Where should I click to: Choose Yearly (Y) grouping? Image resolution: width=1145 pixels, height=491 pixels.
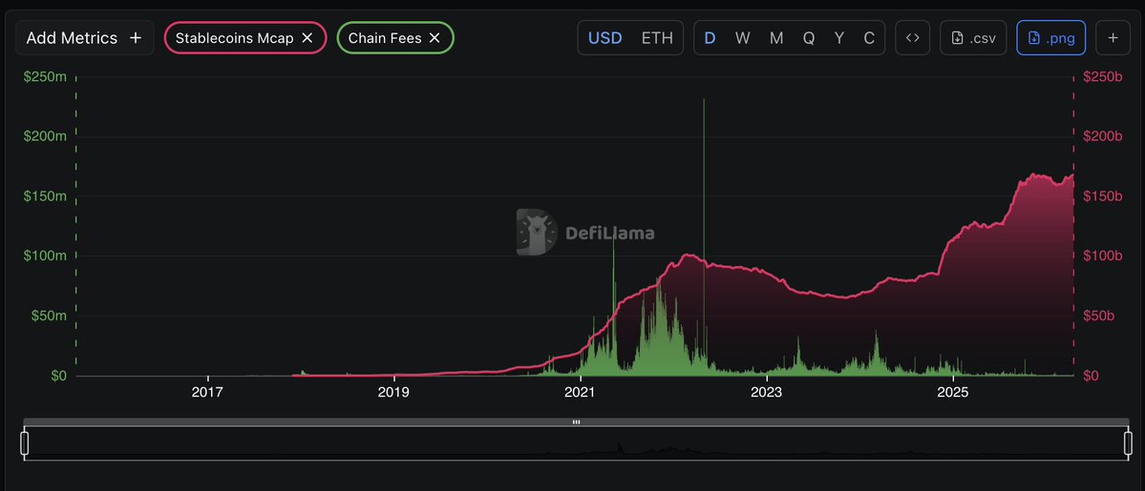[x=839, y=38]
